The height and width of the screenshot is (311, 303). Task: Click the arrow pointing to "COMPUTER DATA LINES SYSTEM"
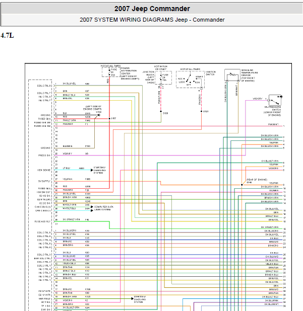click(x=92, y=207)
